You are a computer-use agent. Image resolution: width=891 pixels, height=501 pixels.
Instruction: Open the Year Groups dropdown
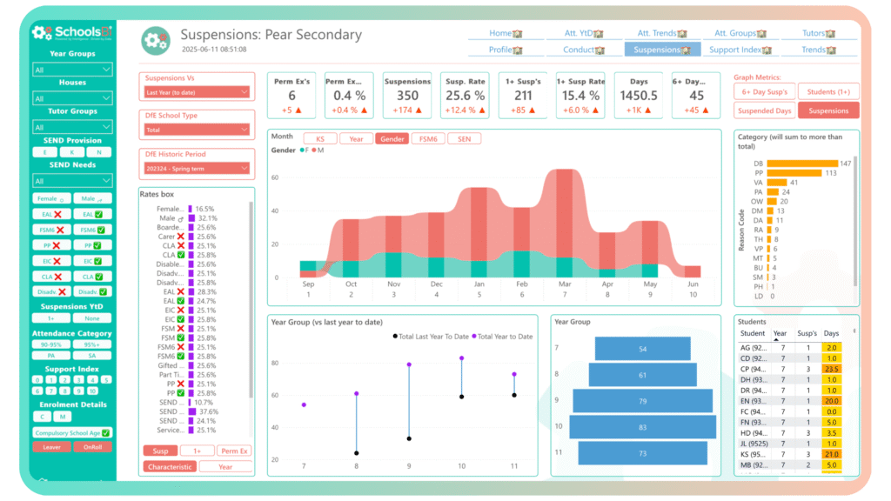coord(72,70)
